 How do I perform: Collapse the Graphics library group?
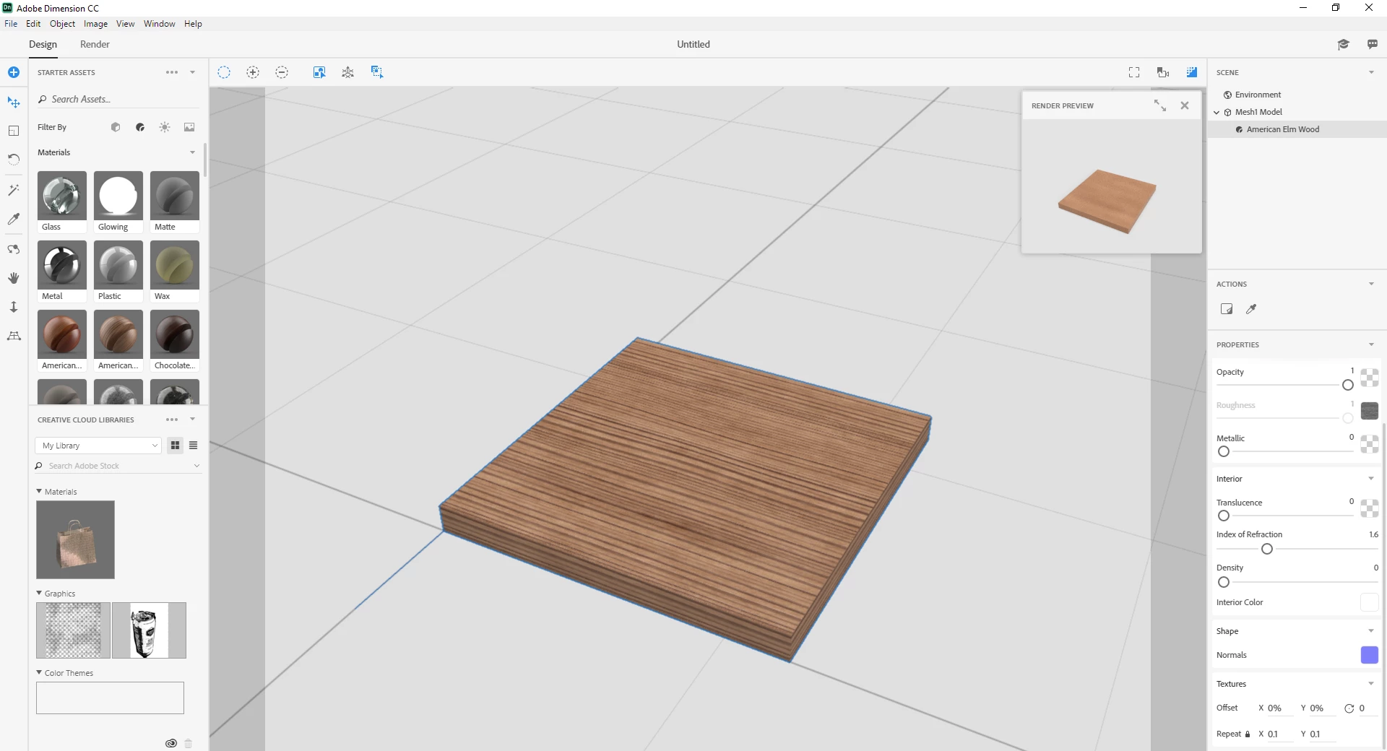39,593
